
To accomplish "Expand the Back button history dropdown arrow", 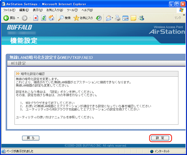I will pos(18,18).
